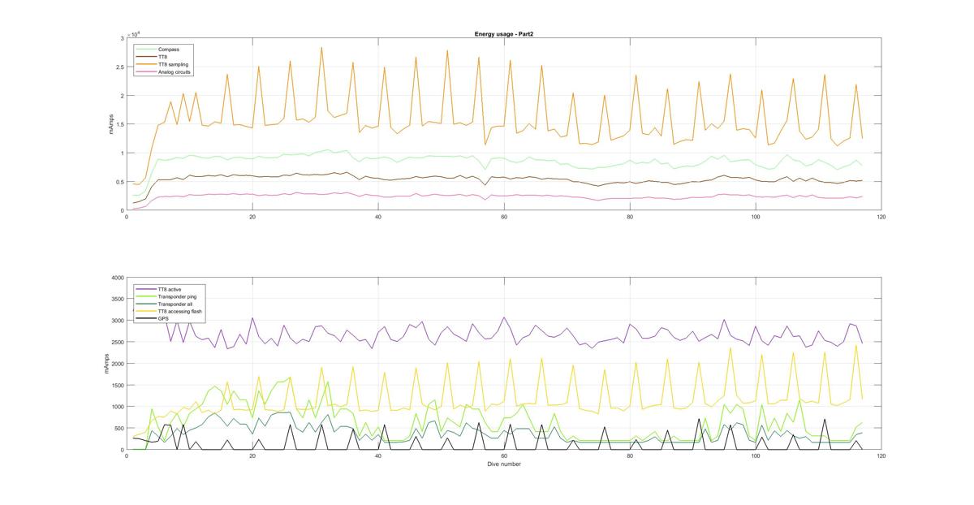Select the "GPS" legend entry
Viewport: 974px width, 505px height.
pos(163,318)
